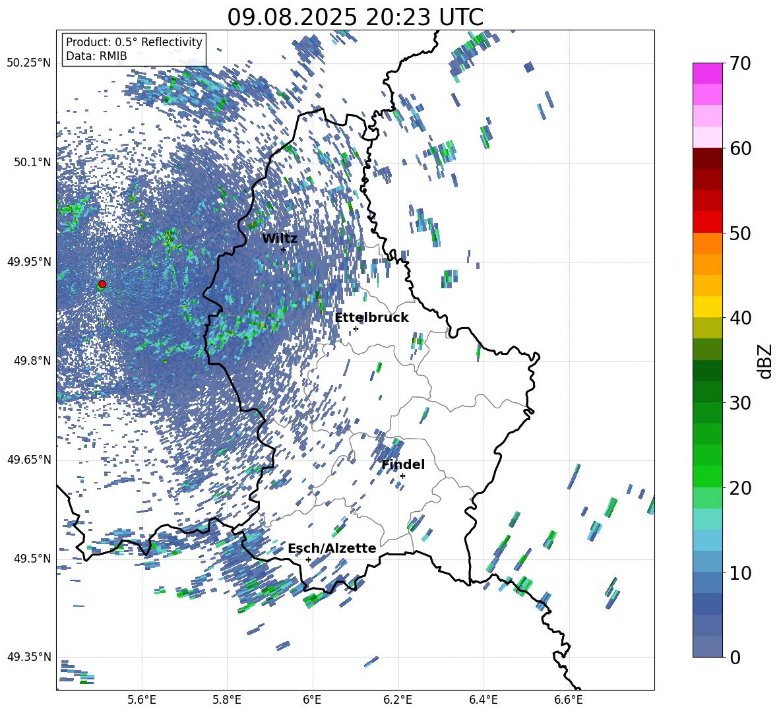Click the 50.1°N latitude label
The height and width of the screenshot is (713, 781).
tap(32, 162)
